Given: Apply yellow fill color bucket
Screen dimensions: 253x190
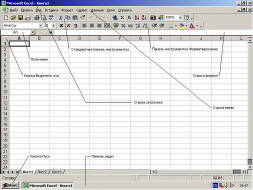Looking at the screenshot, I should tap(181, 26).
